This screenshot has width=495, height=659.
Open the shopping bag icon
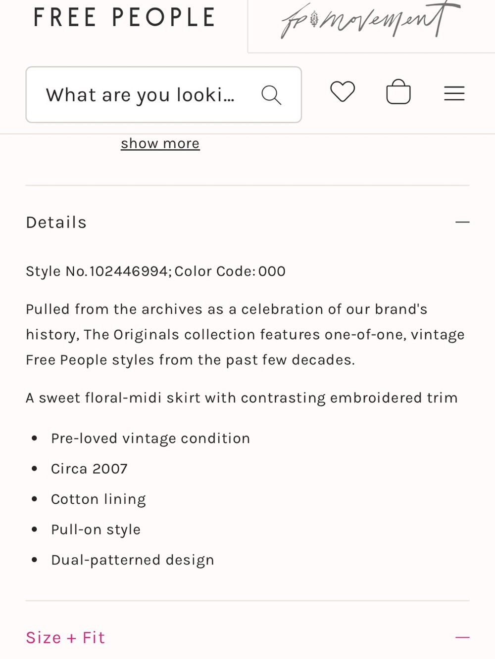click(x=398, y=92)
